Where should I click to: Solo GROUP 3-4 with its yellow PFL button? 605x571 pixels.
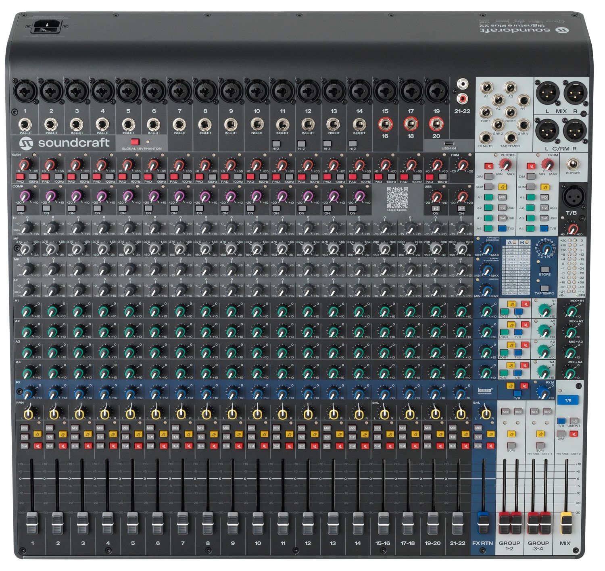click(540, 434)
